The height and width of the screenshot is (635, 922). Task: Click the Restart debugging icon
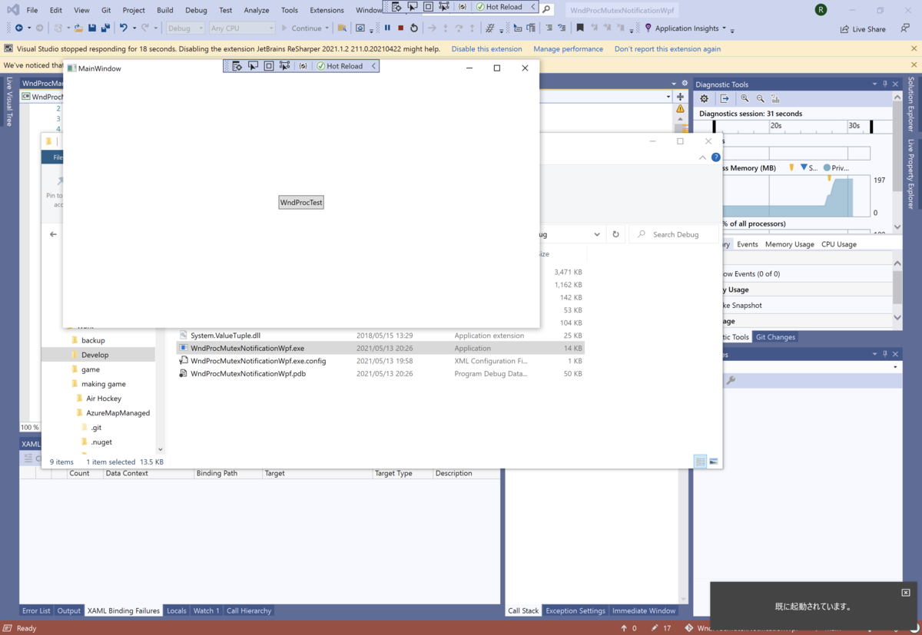point(414,28)
